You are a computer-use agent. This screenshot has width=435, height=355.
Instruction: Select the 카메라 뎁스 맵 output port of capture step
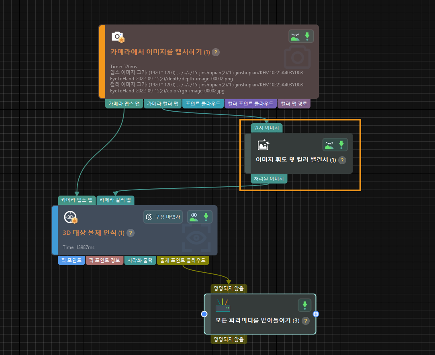[124, 104]
